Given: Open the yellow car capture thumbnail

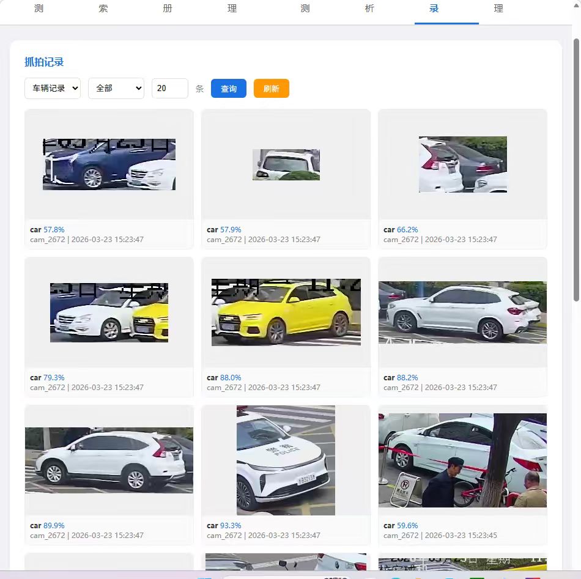Looking at the screenshot, I should pyautogui.click(x=285, y=312).
